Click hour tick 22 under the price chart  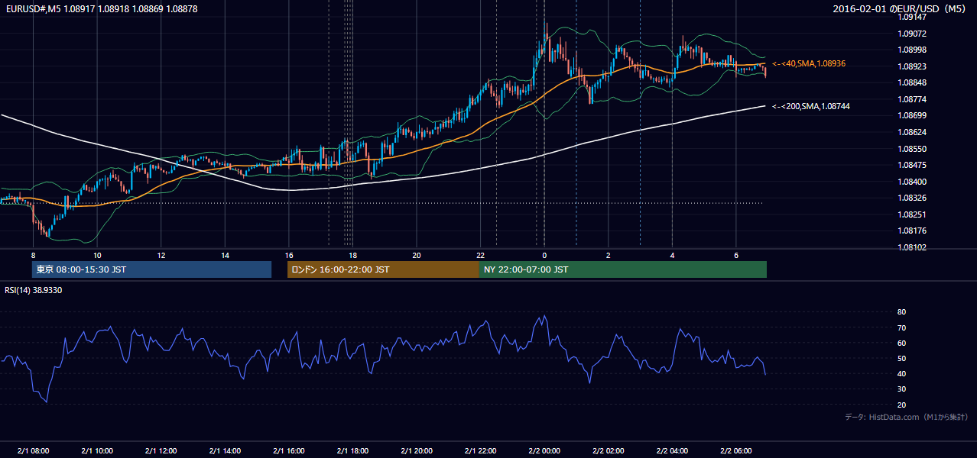click(480, 255)
